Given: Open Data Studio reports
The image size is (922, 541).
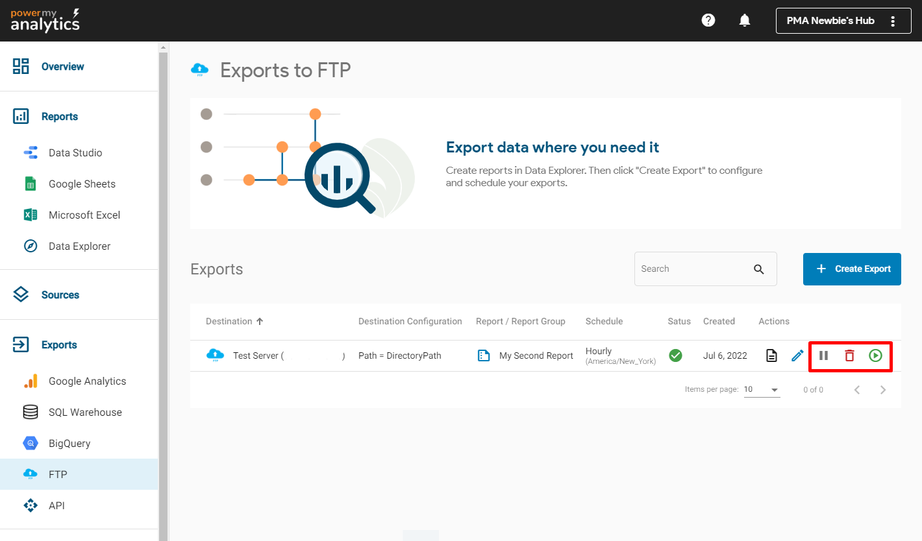Looking at the screenshot, I should [x=75, y=153].
